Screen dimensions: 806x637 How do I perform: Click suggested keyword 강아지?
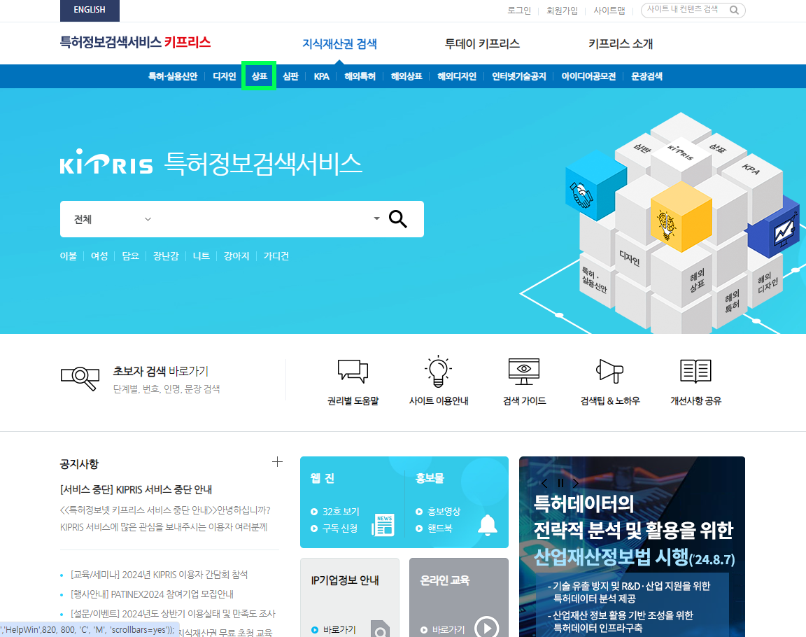[236, 256]
